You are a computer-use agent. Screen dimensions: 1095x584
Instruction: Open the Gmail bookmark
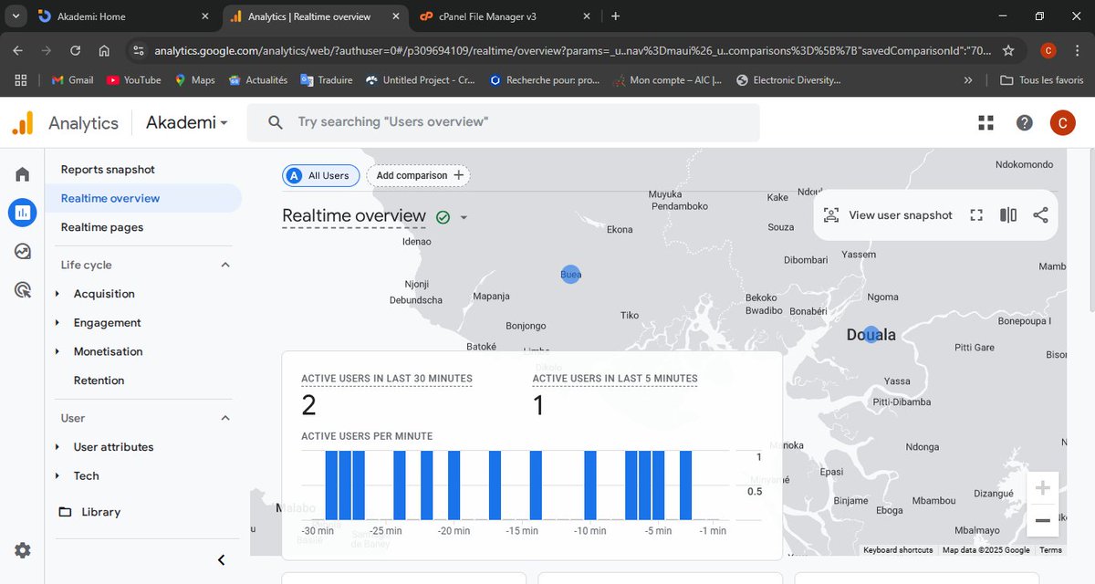coord(72,80)
